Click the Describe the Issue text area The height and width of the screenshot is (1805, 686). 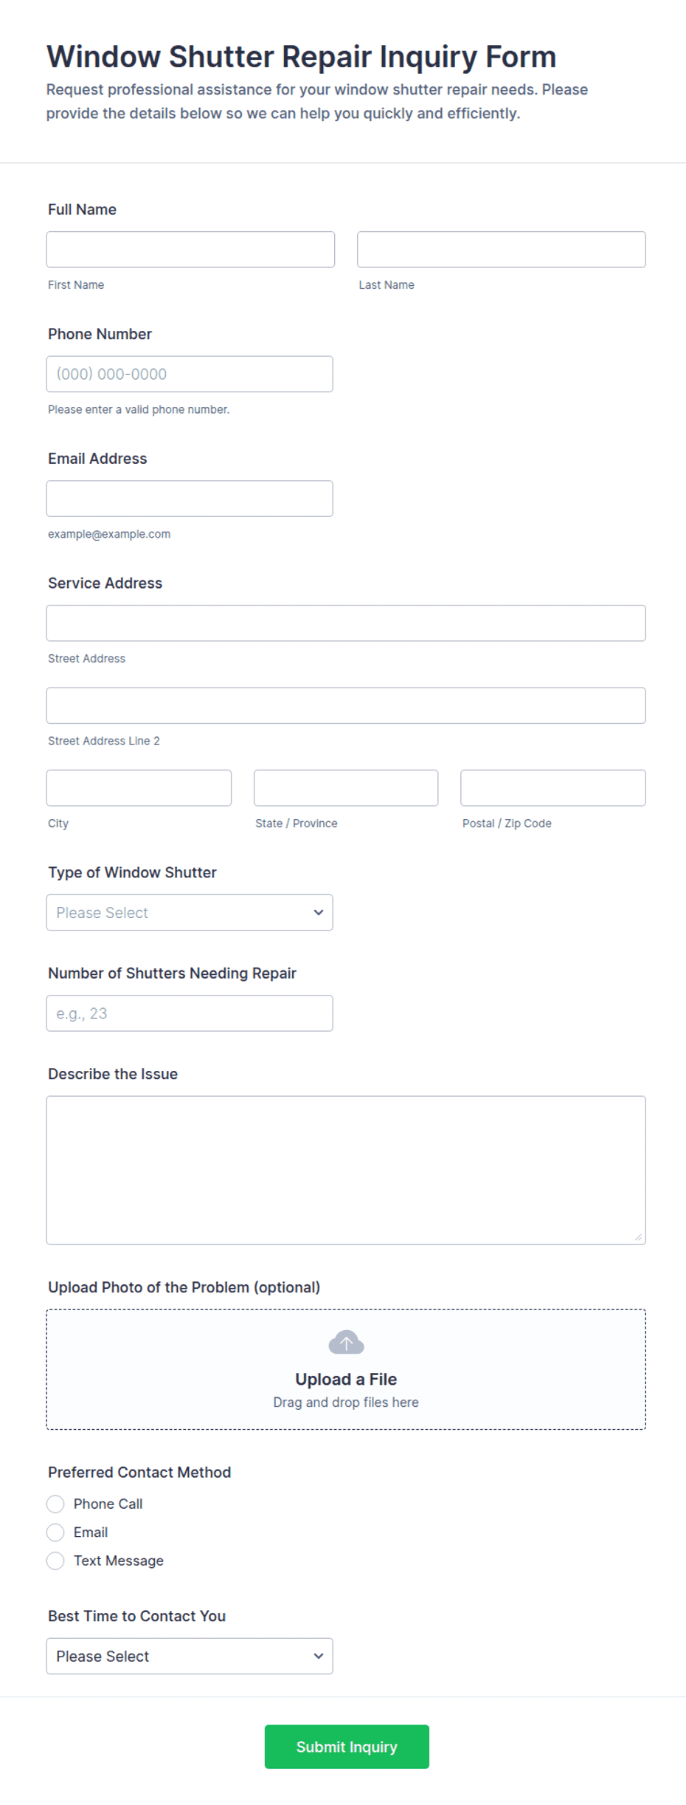click(x=346, y=1171)
